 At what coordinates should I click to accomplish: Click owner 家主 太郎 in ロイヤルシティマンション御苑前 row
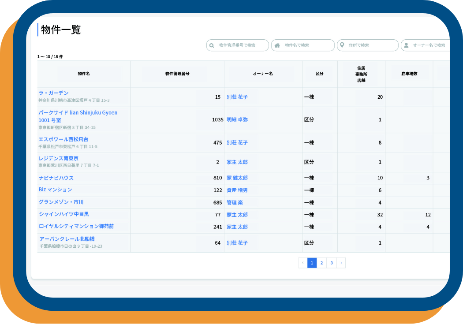237,227
